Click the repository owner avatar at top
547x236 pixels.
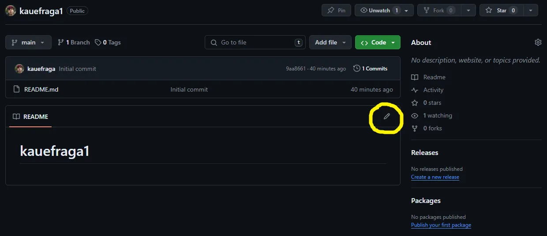click(x=11, y=11)
